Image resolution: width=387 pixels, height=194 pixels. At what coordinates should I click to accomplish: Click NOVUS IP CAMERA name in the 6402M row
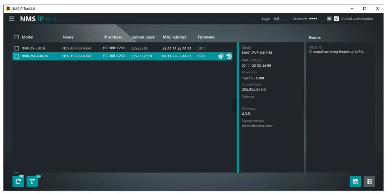77,56
